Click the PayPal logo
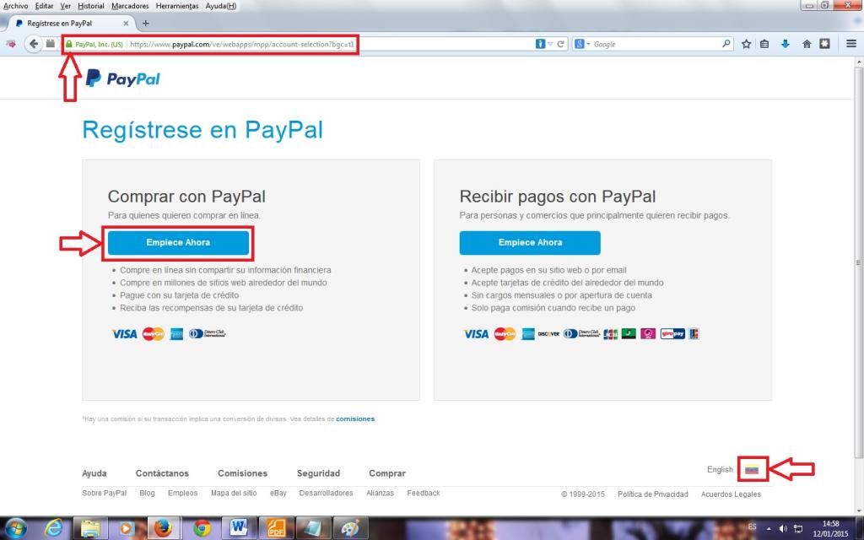The width and height of the screenshot is (864, 540). 123,78
